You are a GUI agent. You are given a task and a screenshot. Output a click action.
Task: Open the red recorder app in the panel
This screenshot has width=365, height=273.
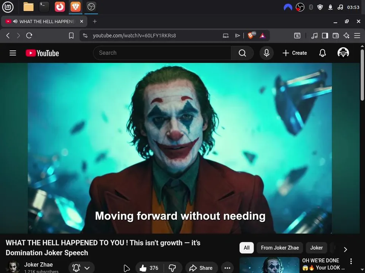[60, 7]
